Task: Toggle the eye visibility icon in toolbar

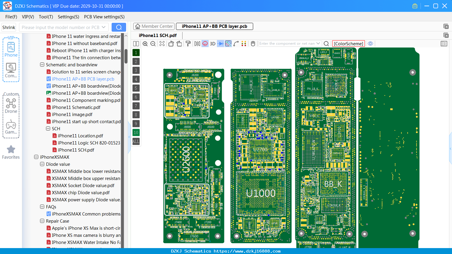Action: 370,44
